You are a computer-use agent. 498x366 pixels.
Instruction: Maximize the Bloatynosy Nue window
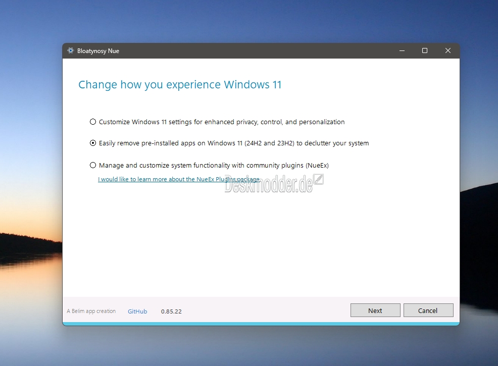[425, 51]
